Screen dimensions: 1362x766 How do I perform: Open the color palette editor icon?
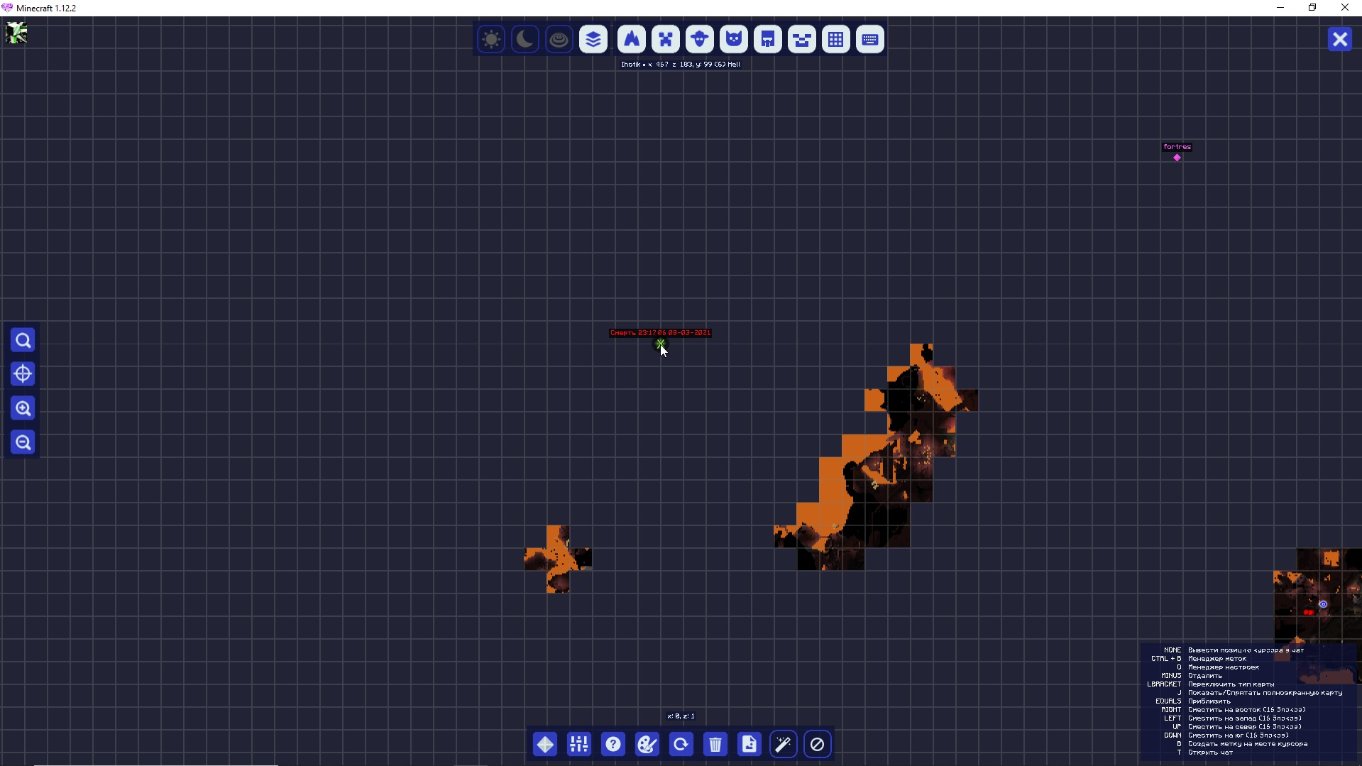647,744
